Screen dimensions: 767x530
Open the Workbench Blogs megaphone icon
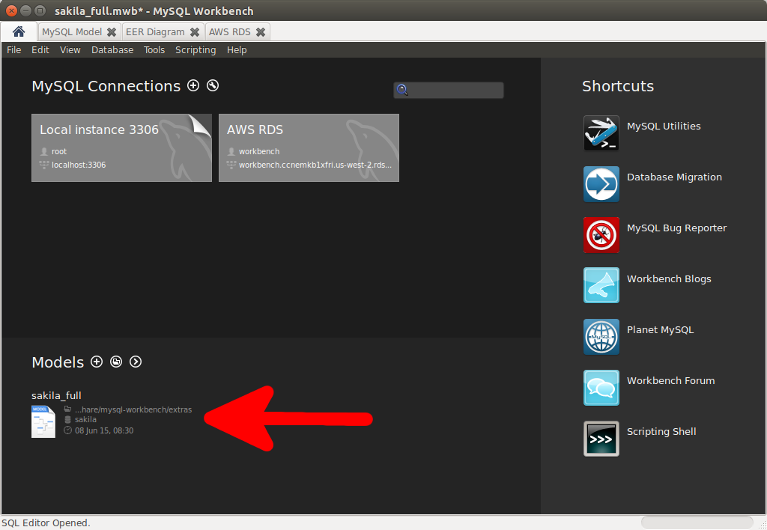601,285
